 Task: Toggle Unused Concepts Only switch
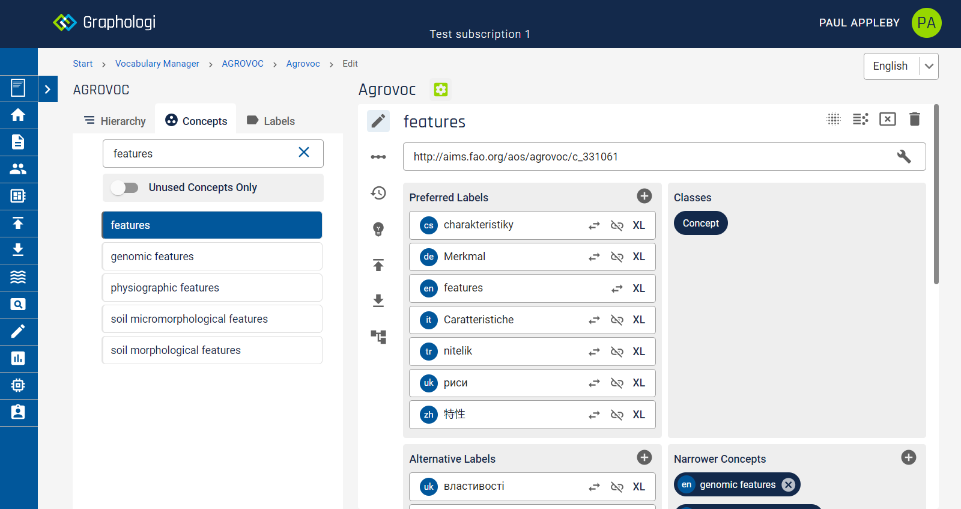point(125,187)
